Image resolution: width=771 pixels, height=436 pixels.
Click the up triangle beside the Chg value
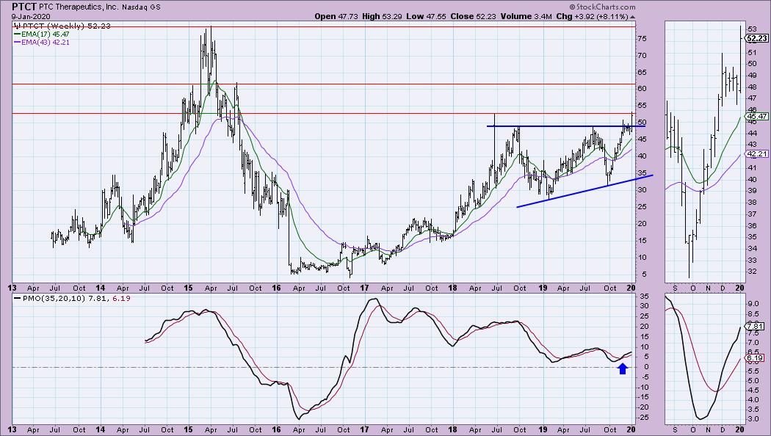632,17
